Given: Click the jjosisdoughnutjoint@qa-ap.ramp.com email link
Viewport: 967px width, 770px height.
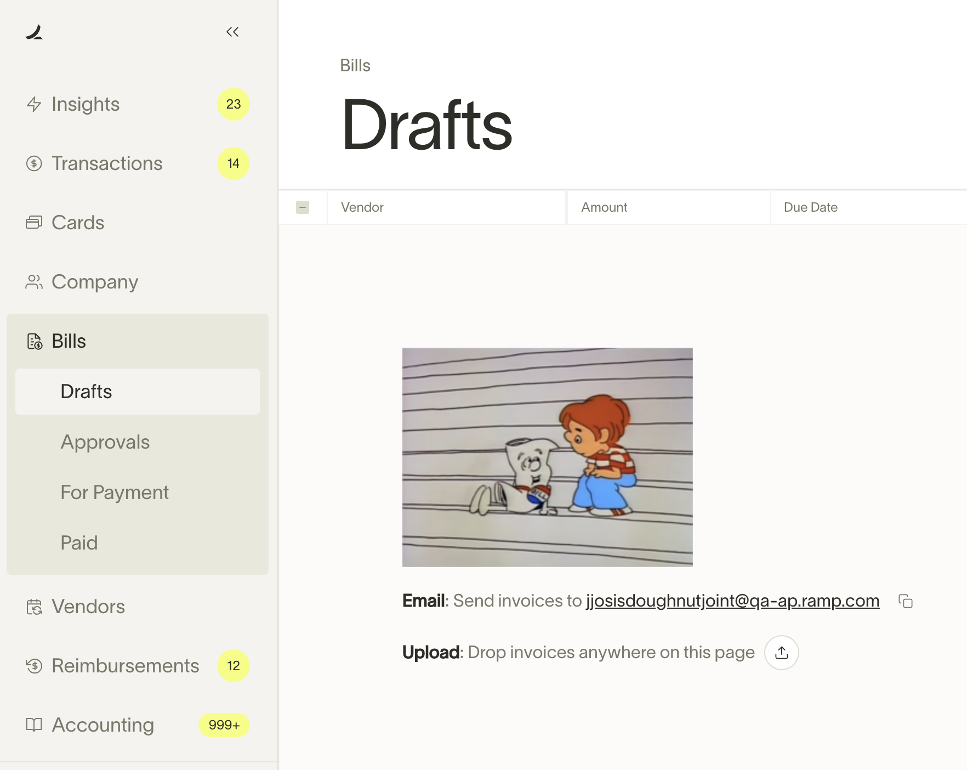Looking at the screenshot, I should pos(732,601).
